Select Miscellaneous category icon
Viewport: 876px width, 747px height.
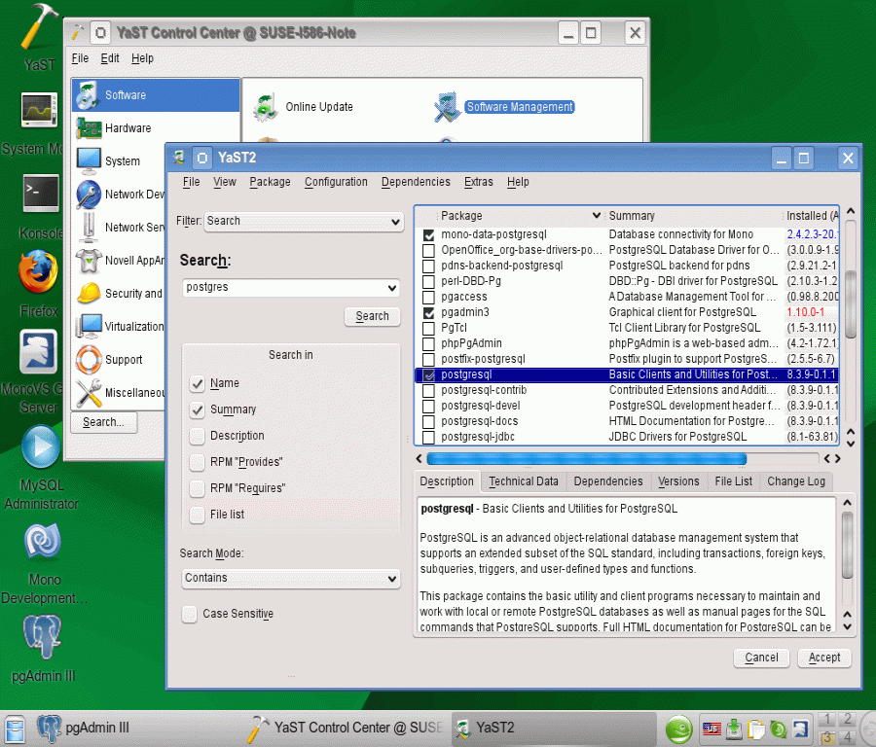(x=89, y=393)
